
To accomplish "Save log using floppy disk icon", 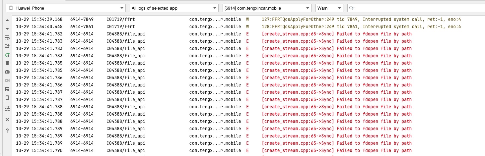I will tap(7, 89).
